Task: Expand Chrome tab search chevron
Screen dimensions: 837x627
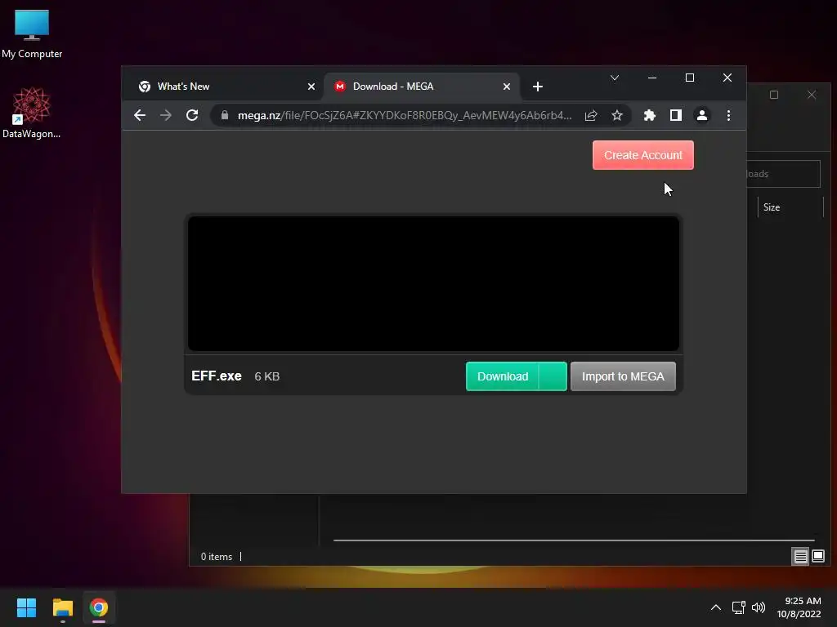Action: tap(615, 78)
